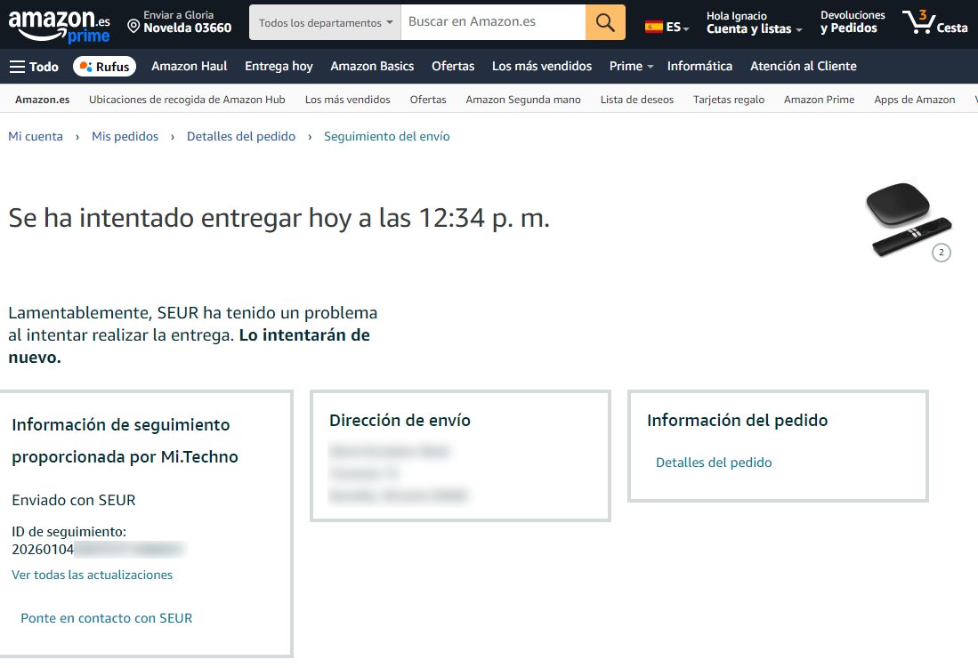Click Amazon.es in the sub-navigation
Image resolution: width=978 pixels, height=668 pixels.
click(43, 100)
